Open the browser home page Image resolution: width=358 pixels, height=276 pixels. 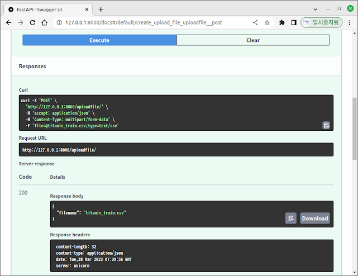pos(45,22)
